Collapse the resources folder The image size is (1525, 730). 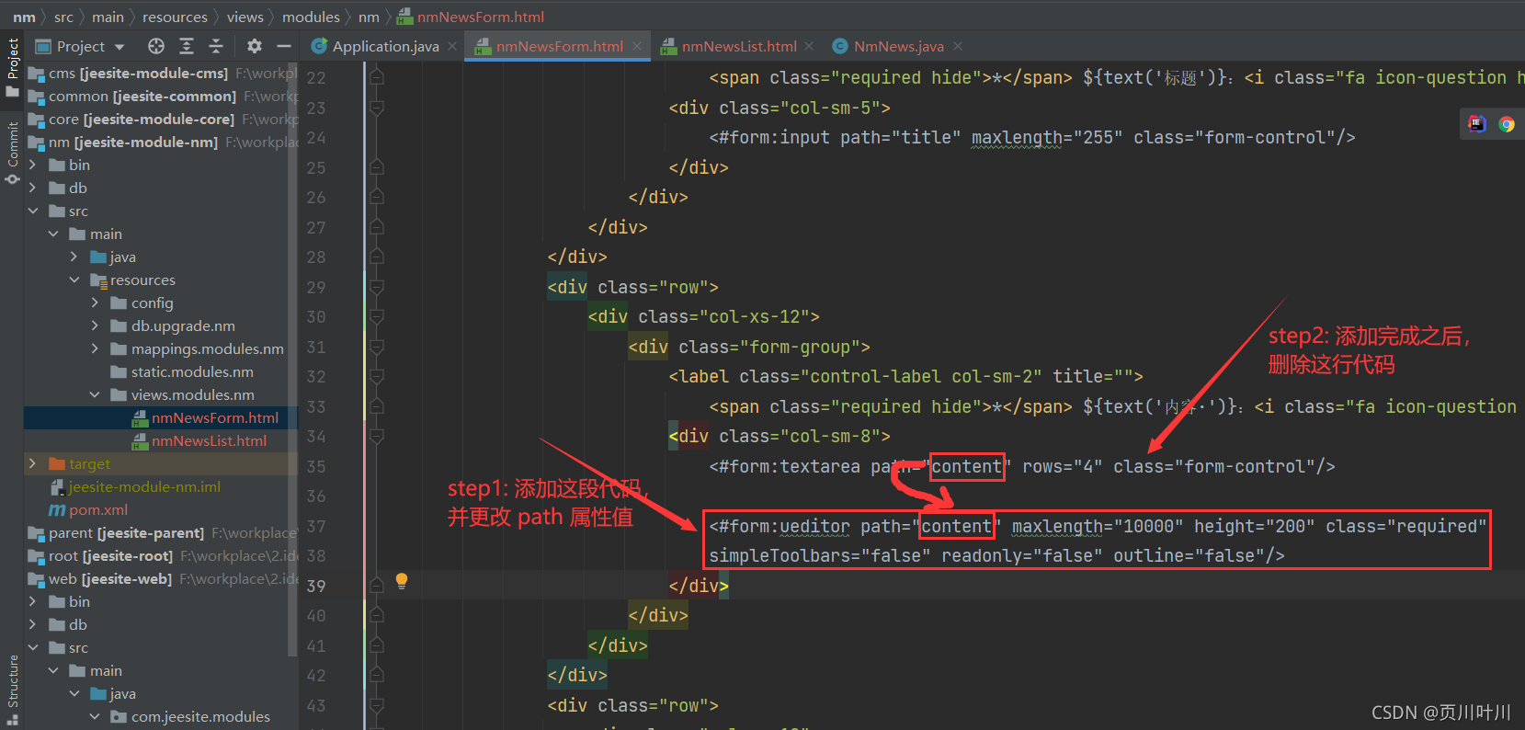(x=74, y=279)
